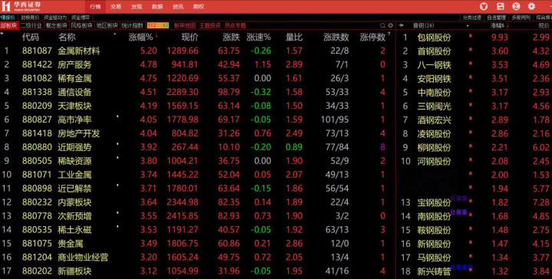The width and height of the screenshot is (552, 279).
Task: Open the 数据 main tab
Action: tap(157, 7)
